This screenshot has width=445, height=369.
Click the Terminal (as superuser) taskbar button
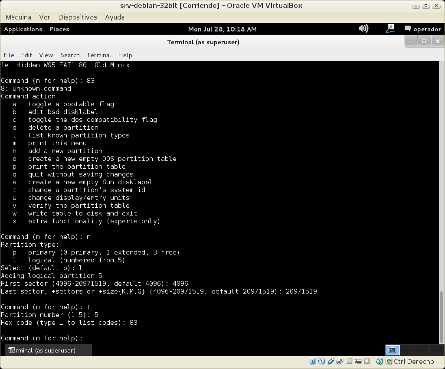[48, 350]
